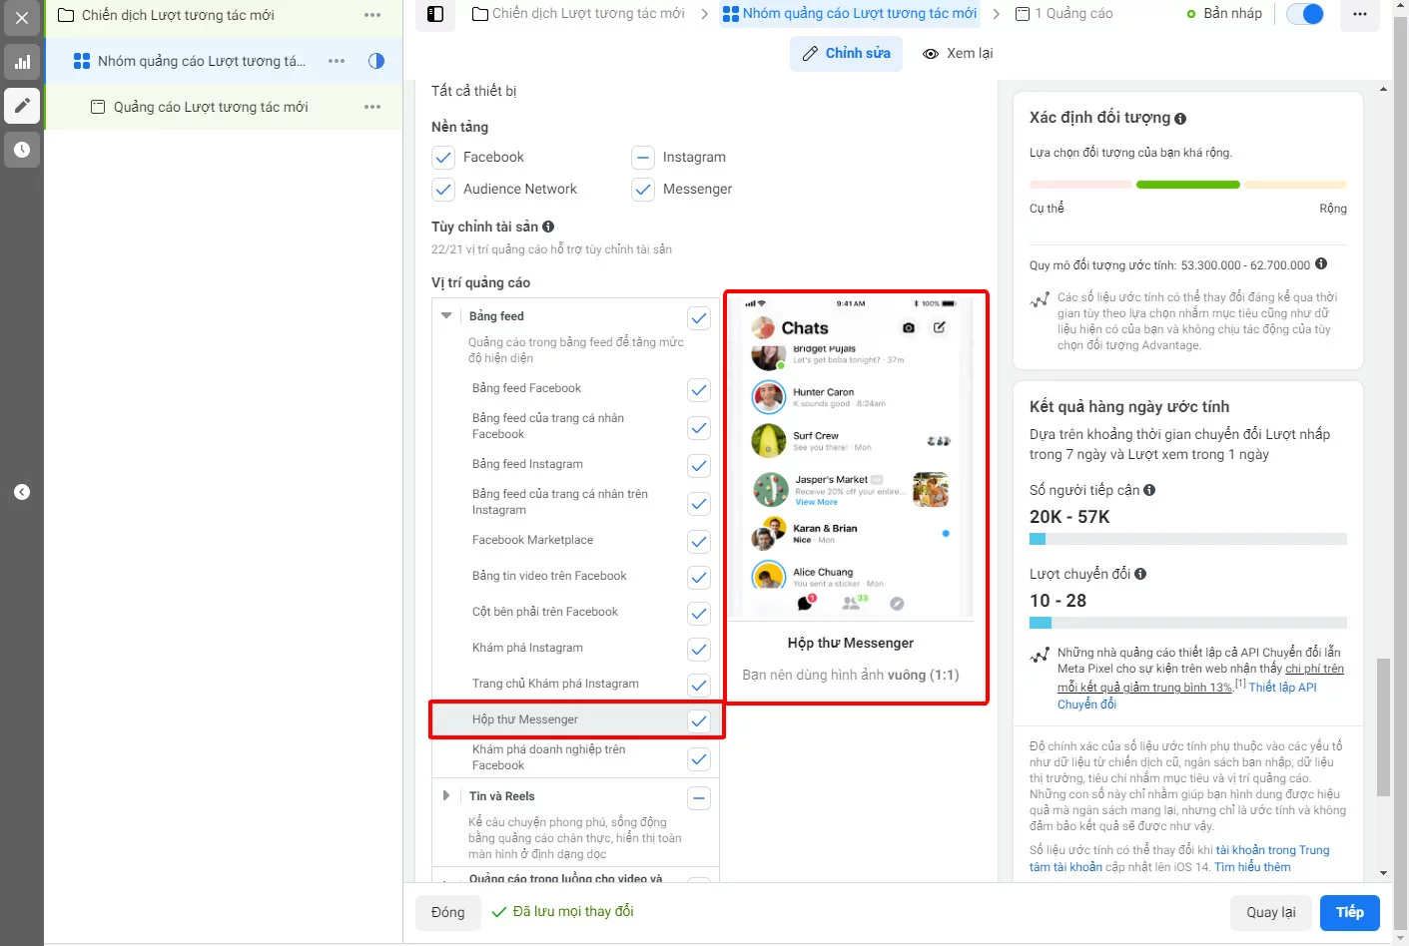Collapse the Bảng feed placement group
This screenshot has height=946, width=1409.
(446, 315)
